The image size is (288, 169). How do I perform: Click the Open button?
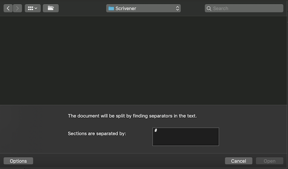point(269,161)
